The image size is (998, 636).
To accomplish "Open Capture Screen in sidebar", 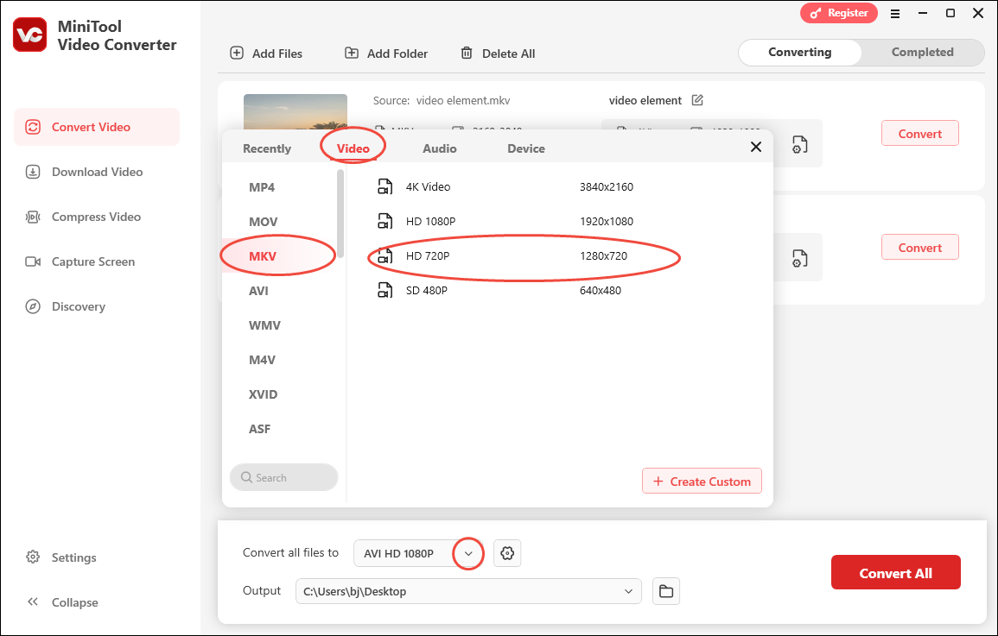I will click(97, 261).
